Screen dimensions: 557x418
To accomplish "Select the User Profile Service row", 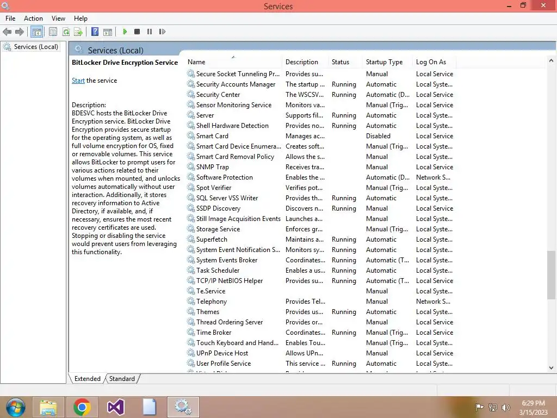I will point(320,363).
